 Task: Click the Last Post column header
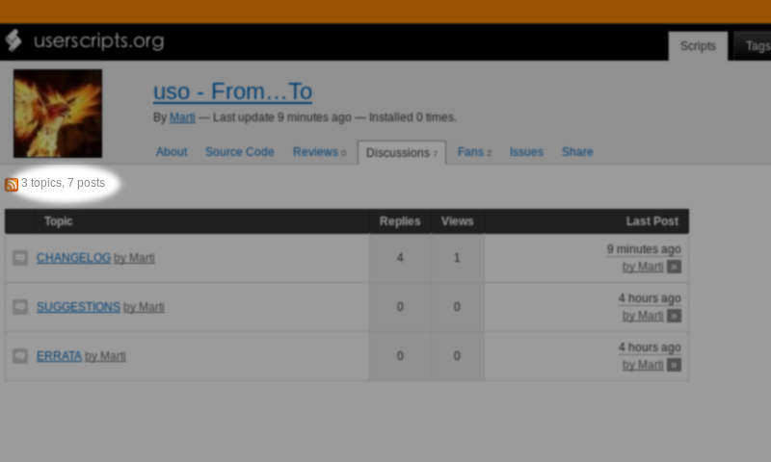coord(652,221)
